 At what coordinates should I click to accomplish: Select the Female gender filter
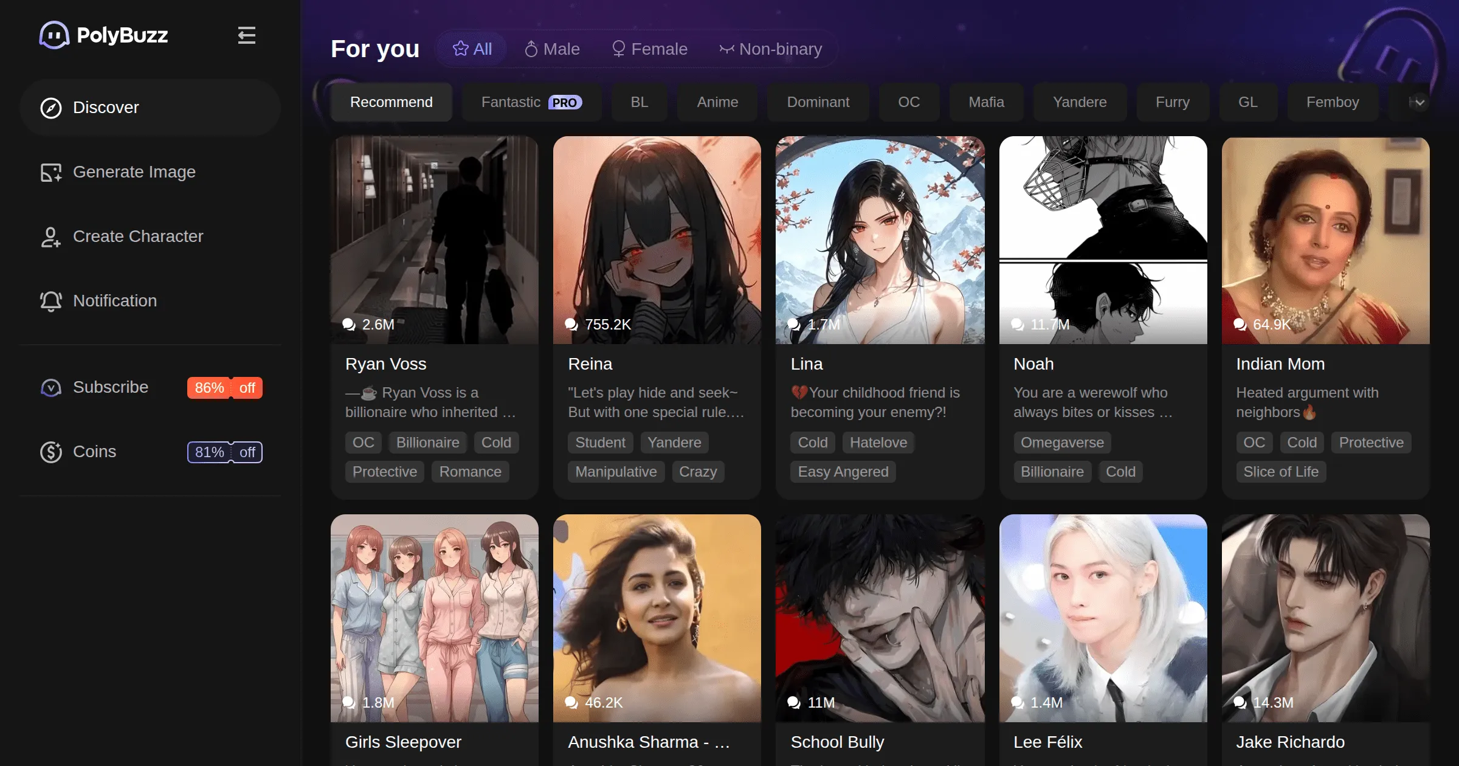[649, 49]
